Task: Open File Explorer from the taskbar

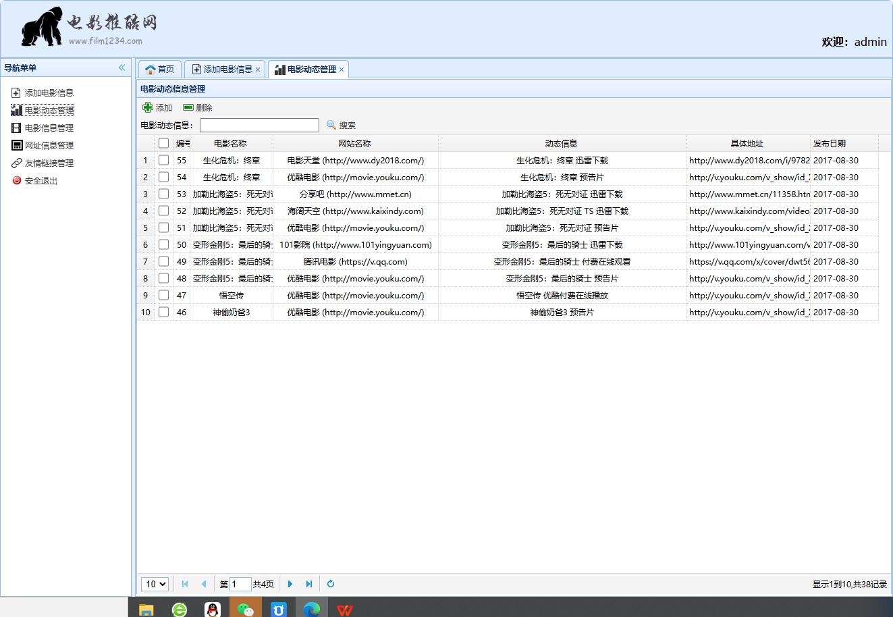Action: point(146,609)
